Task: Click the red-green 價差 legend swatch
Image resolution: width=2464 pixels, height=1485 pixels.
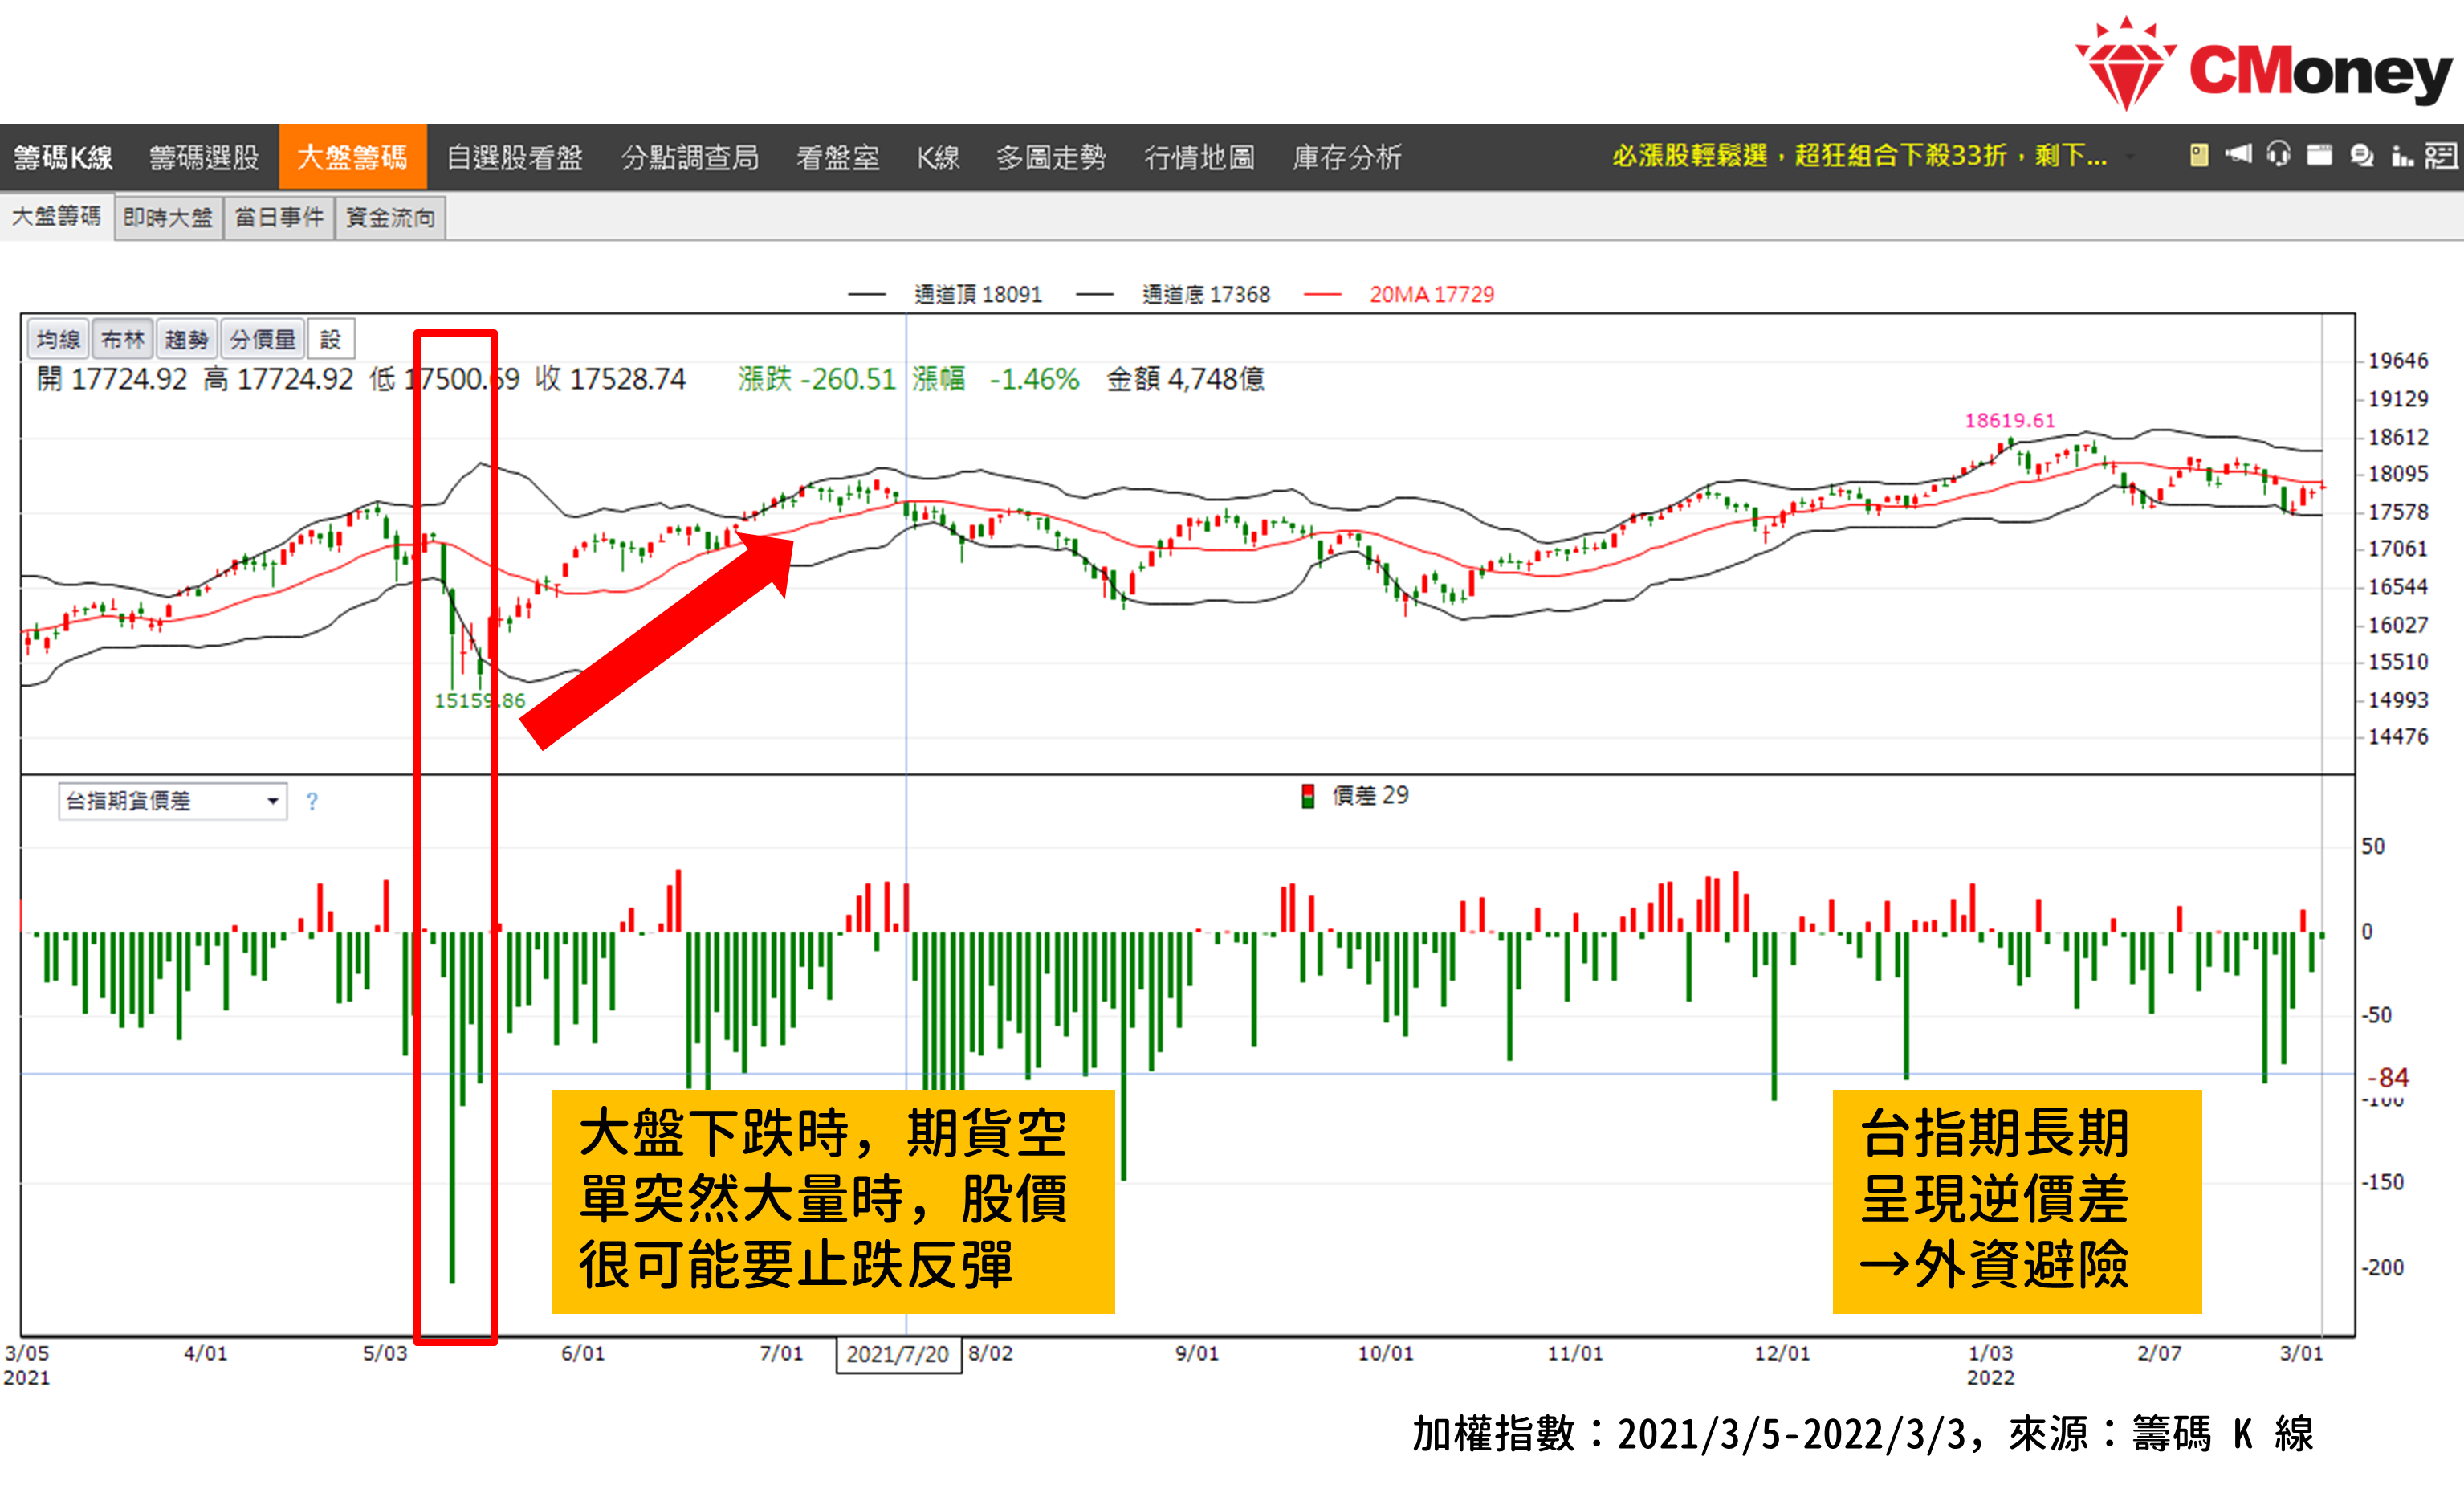Action: coord(1307,796)
